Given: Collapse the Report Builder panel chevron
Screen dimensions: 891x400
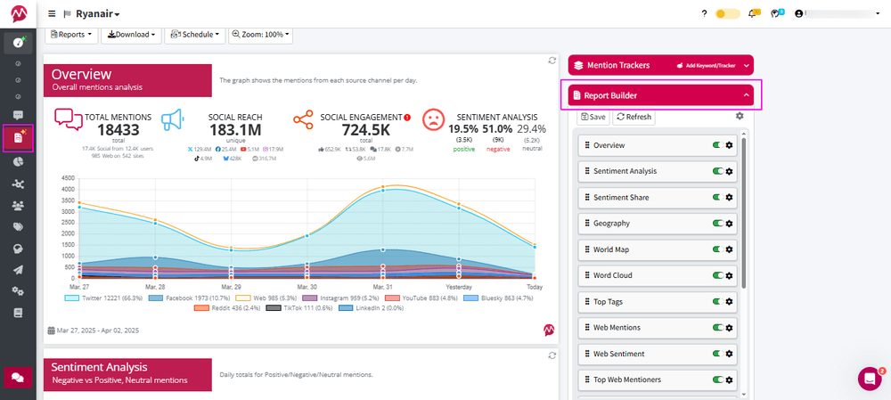Looking at the screenshot, I should [747, 95].
